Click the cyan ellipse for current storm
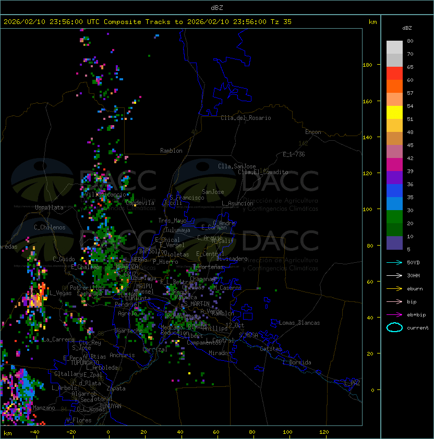Image resolution: width=434 pixels, height=439 pixels. [394, 327]
